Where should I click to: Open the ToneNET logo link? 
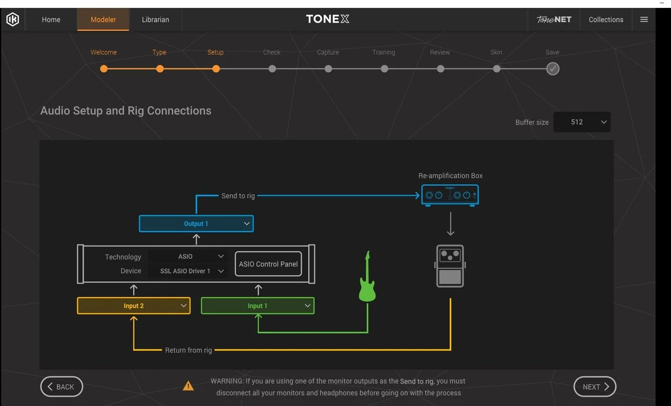pos(554,20)
